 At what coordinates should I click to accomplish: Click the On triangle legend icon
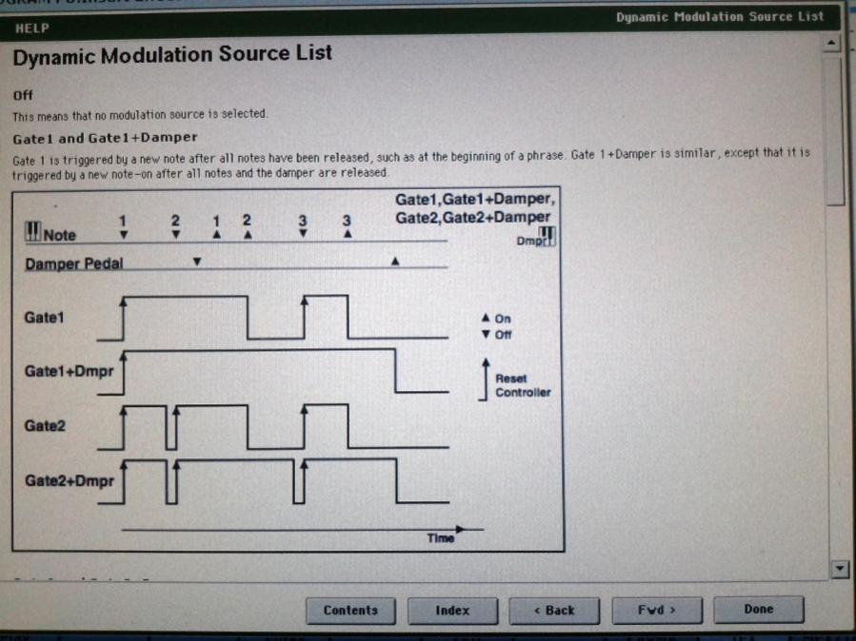point(486,318)
